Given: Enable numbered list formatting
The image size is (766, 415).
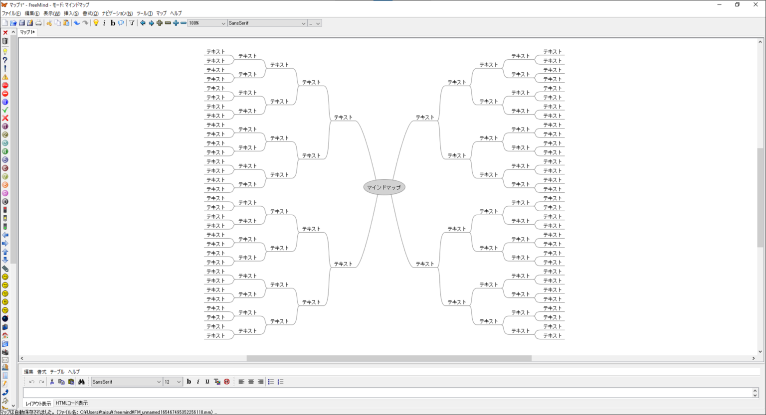Looking at the screenshot, I should 280,382.
